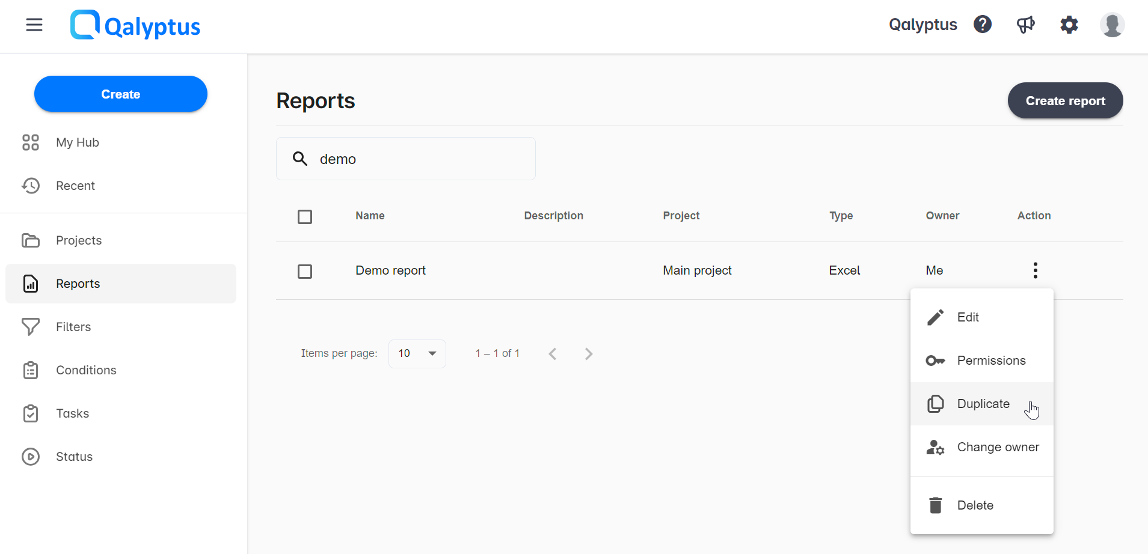
Task: Open the Conditions panel
Action: pos(86,370)
